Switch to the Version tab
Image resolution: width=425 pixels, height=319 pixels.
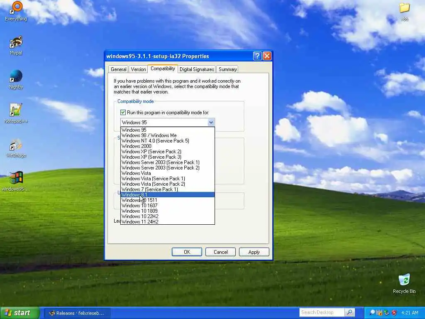(x=138, y=69)
